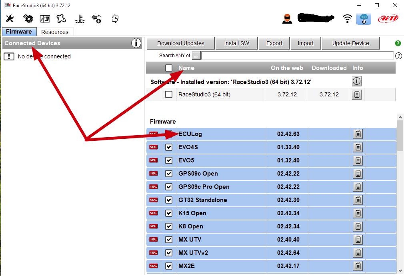Toggle the select-all checkbox in header

coord(169,68)
